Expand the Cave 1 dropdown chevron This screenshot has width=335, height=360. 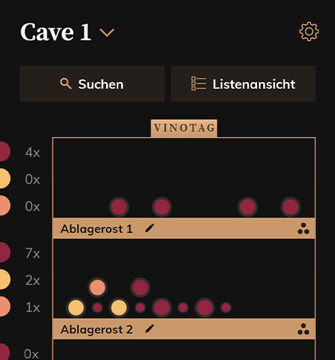pyautogui.click(x=107, y=33)
